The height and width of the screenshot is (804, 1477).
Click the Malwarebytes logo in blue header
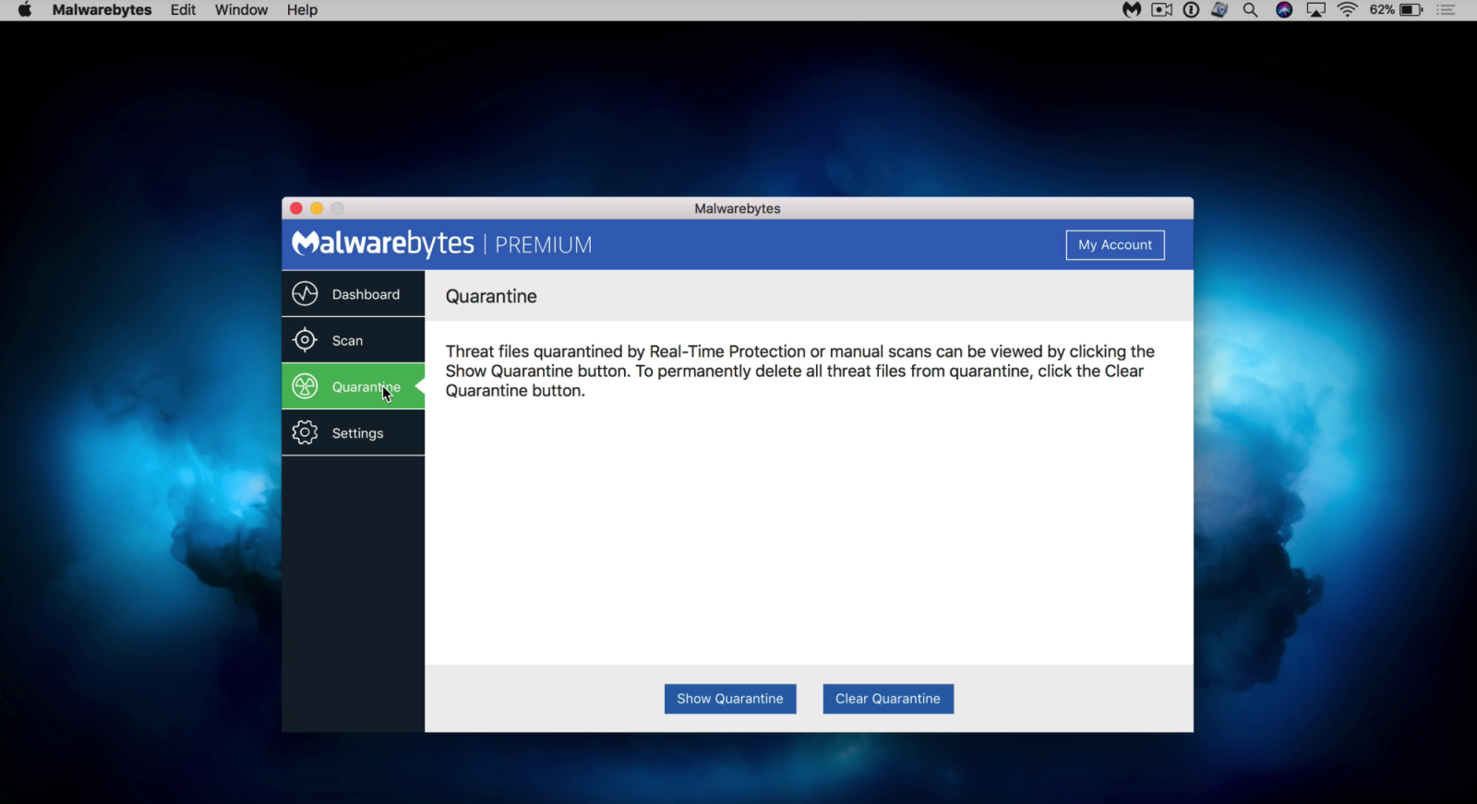383,243
